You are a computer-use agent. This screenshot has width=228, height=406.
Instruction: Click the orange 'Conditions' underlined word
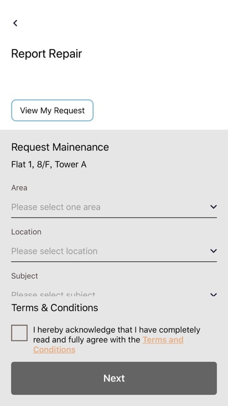point(54,349)
